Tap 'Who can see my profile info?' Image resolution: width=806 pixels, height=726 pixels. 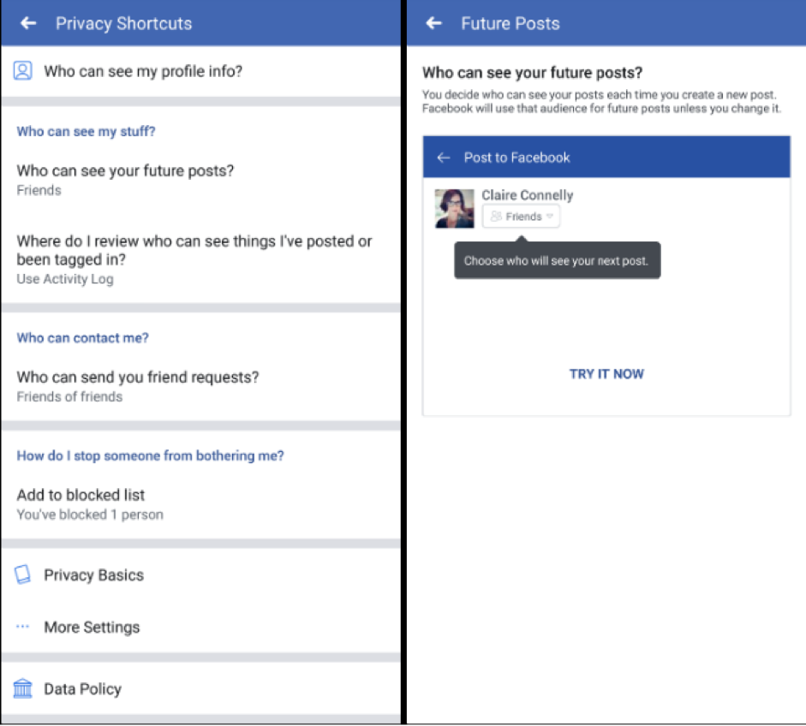[x=143, y=71]
